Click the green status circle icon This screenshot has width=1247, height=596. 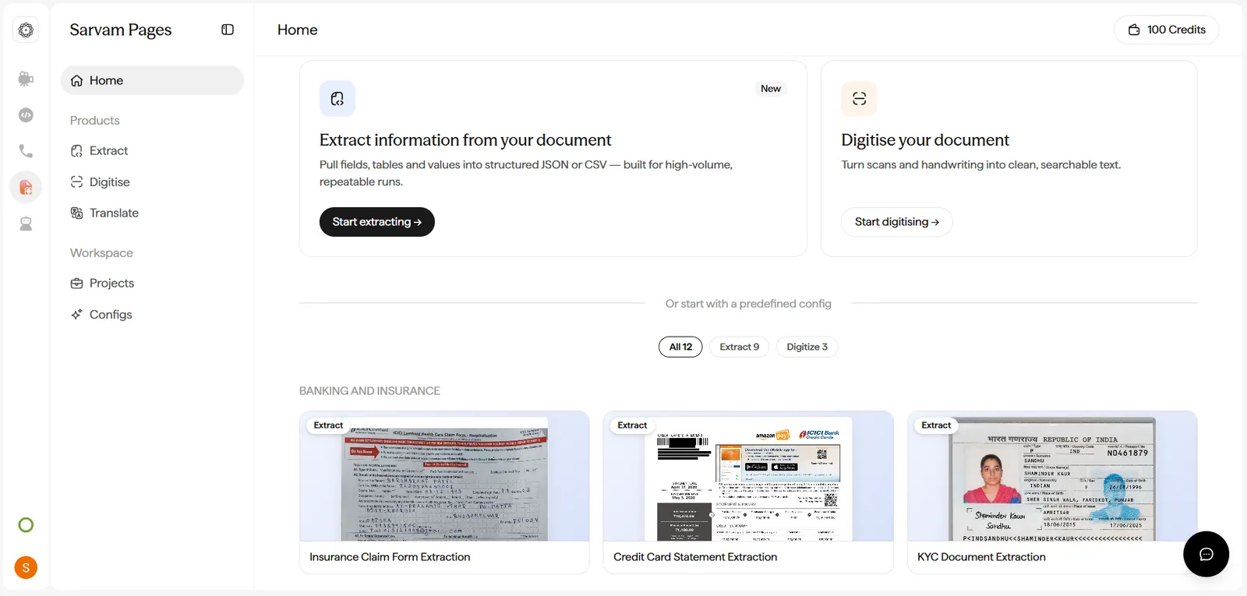26,525
